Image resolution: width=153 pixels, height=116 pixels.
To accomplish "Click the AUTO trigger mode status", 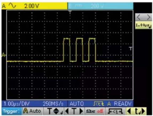I will point(77,104).
